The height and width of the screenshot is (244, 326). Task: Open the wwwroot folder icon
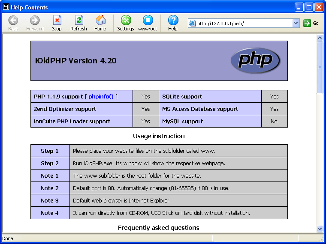[148, 21]
